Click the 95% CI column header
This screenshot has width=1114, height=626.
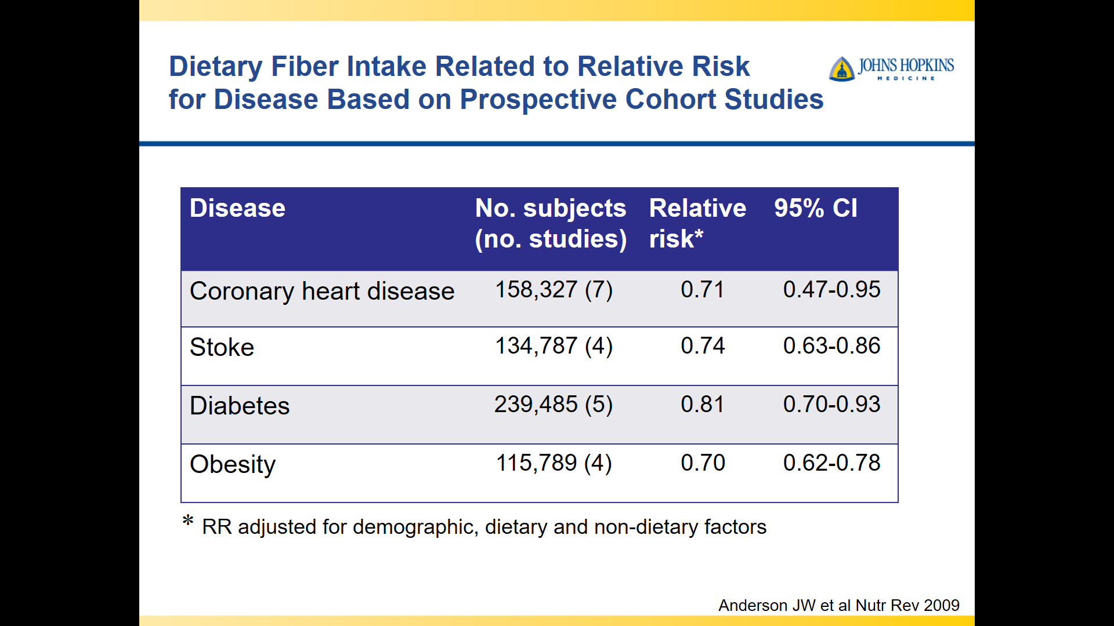(815, 209)
